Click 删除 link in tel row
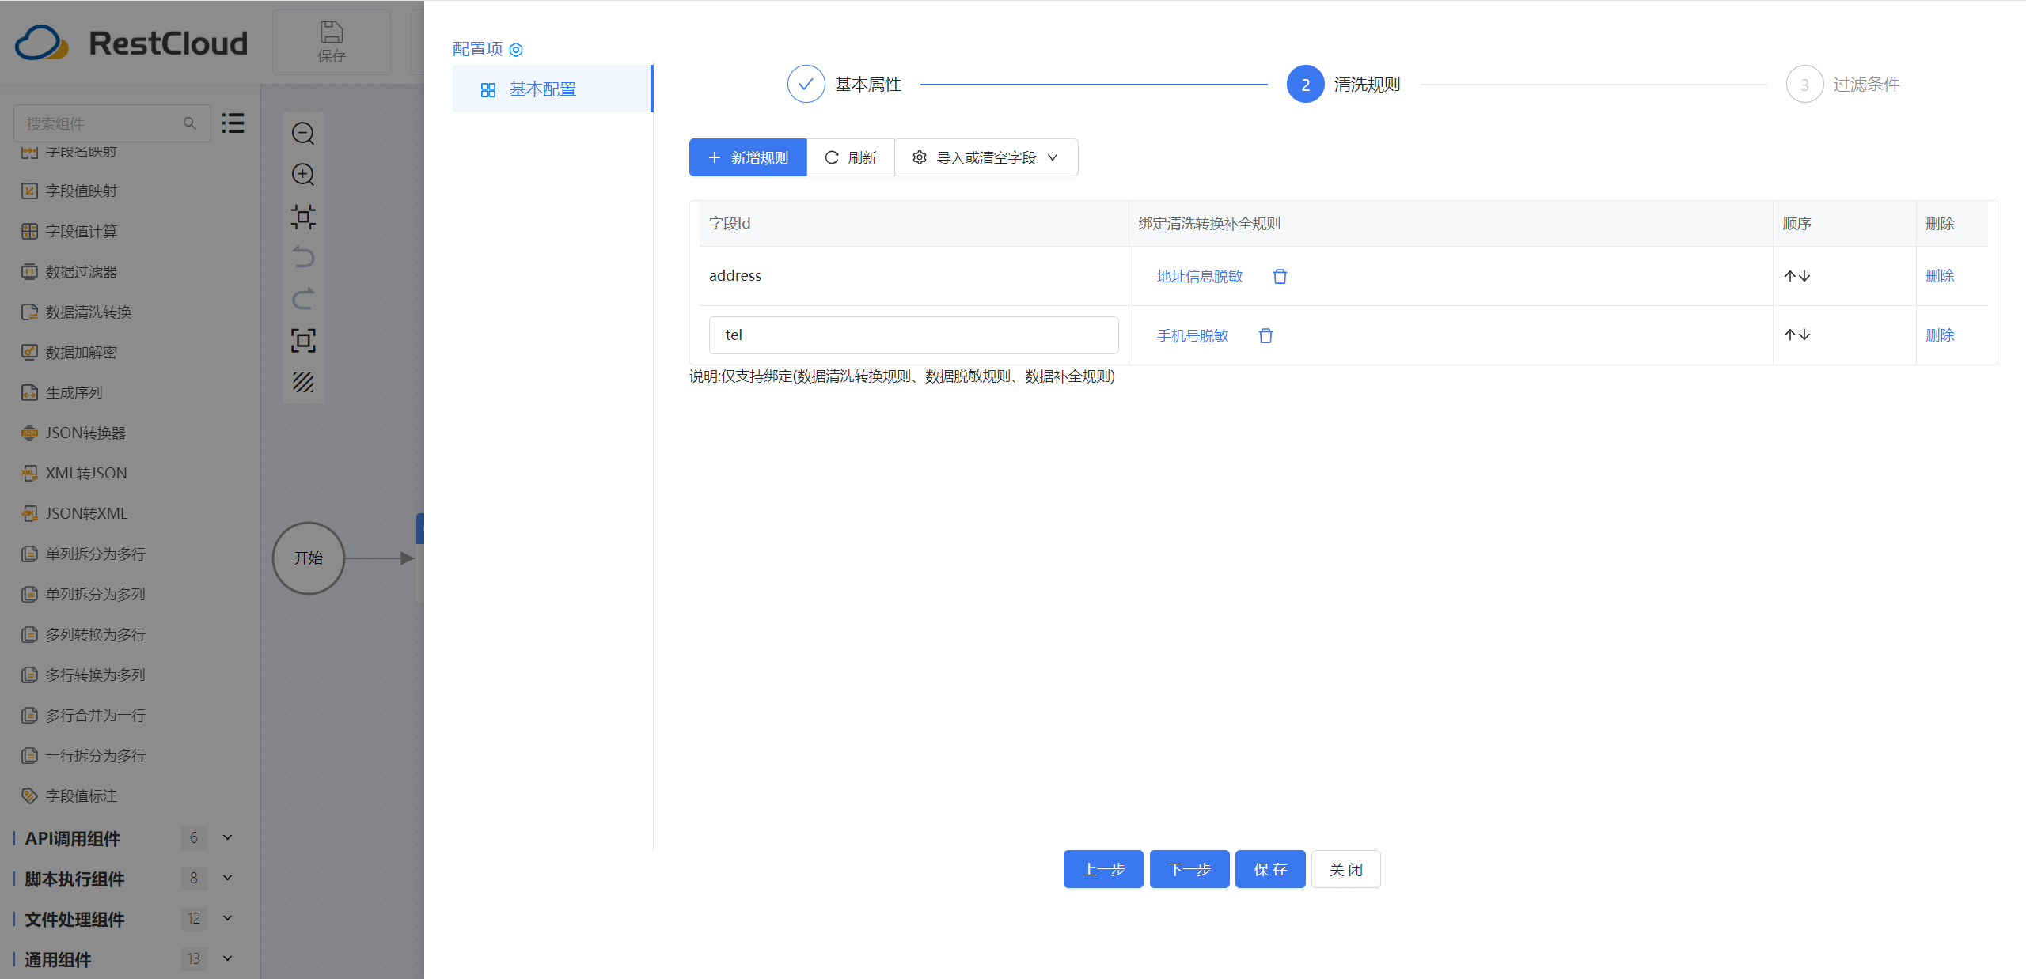This screenshot has width=2026, height=979. pyautogui.click(x=1940, y=335)
